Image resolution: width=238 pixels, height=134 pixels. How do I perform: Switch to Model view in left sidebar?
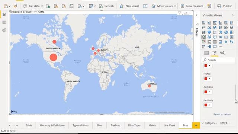click(x=4, y=31)
